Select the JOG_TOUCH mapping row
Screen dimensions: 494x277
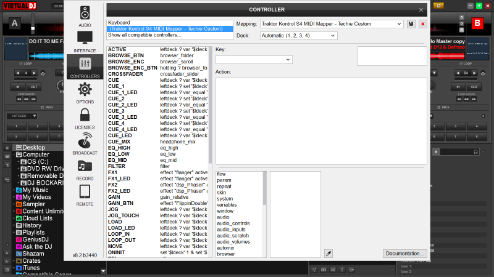tap(157, 216)
